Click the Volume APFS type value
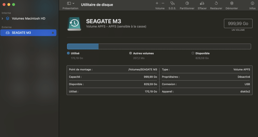The height and width of the screenshot is (137, 258). (x=242, y=70)
